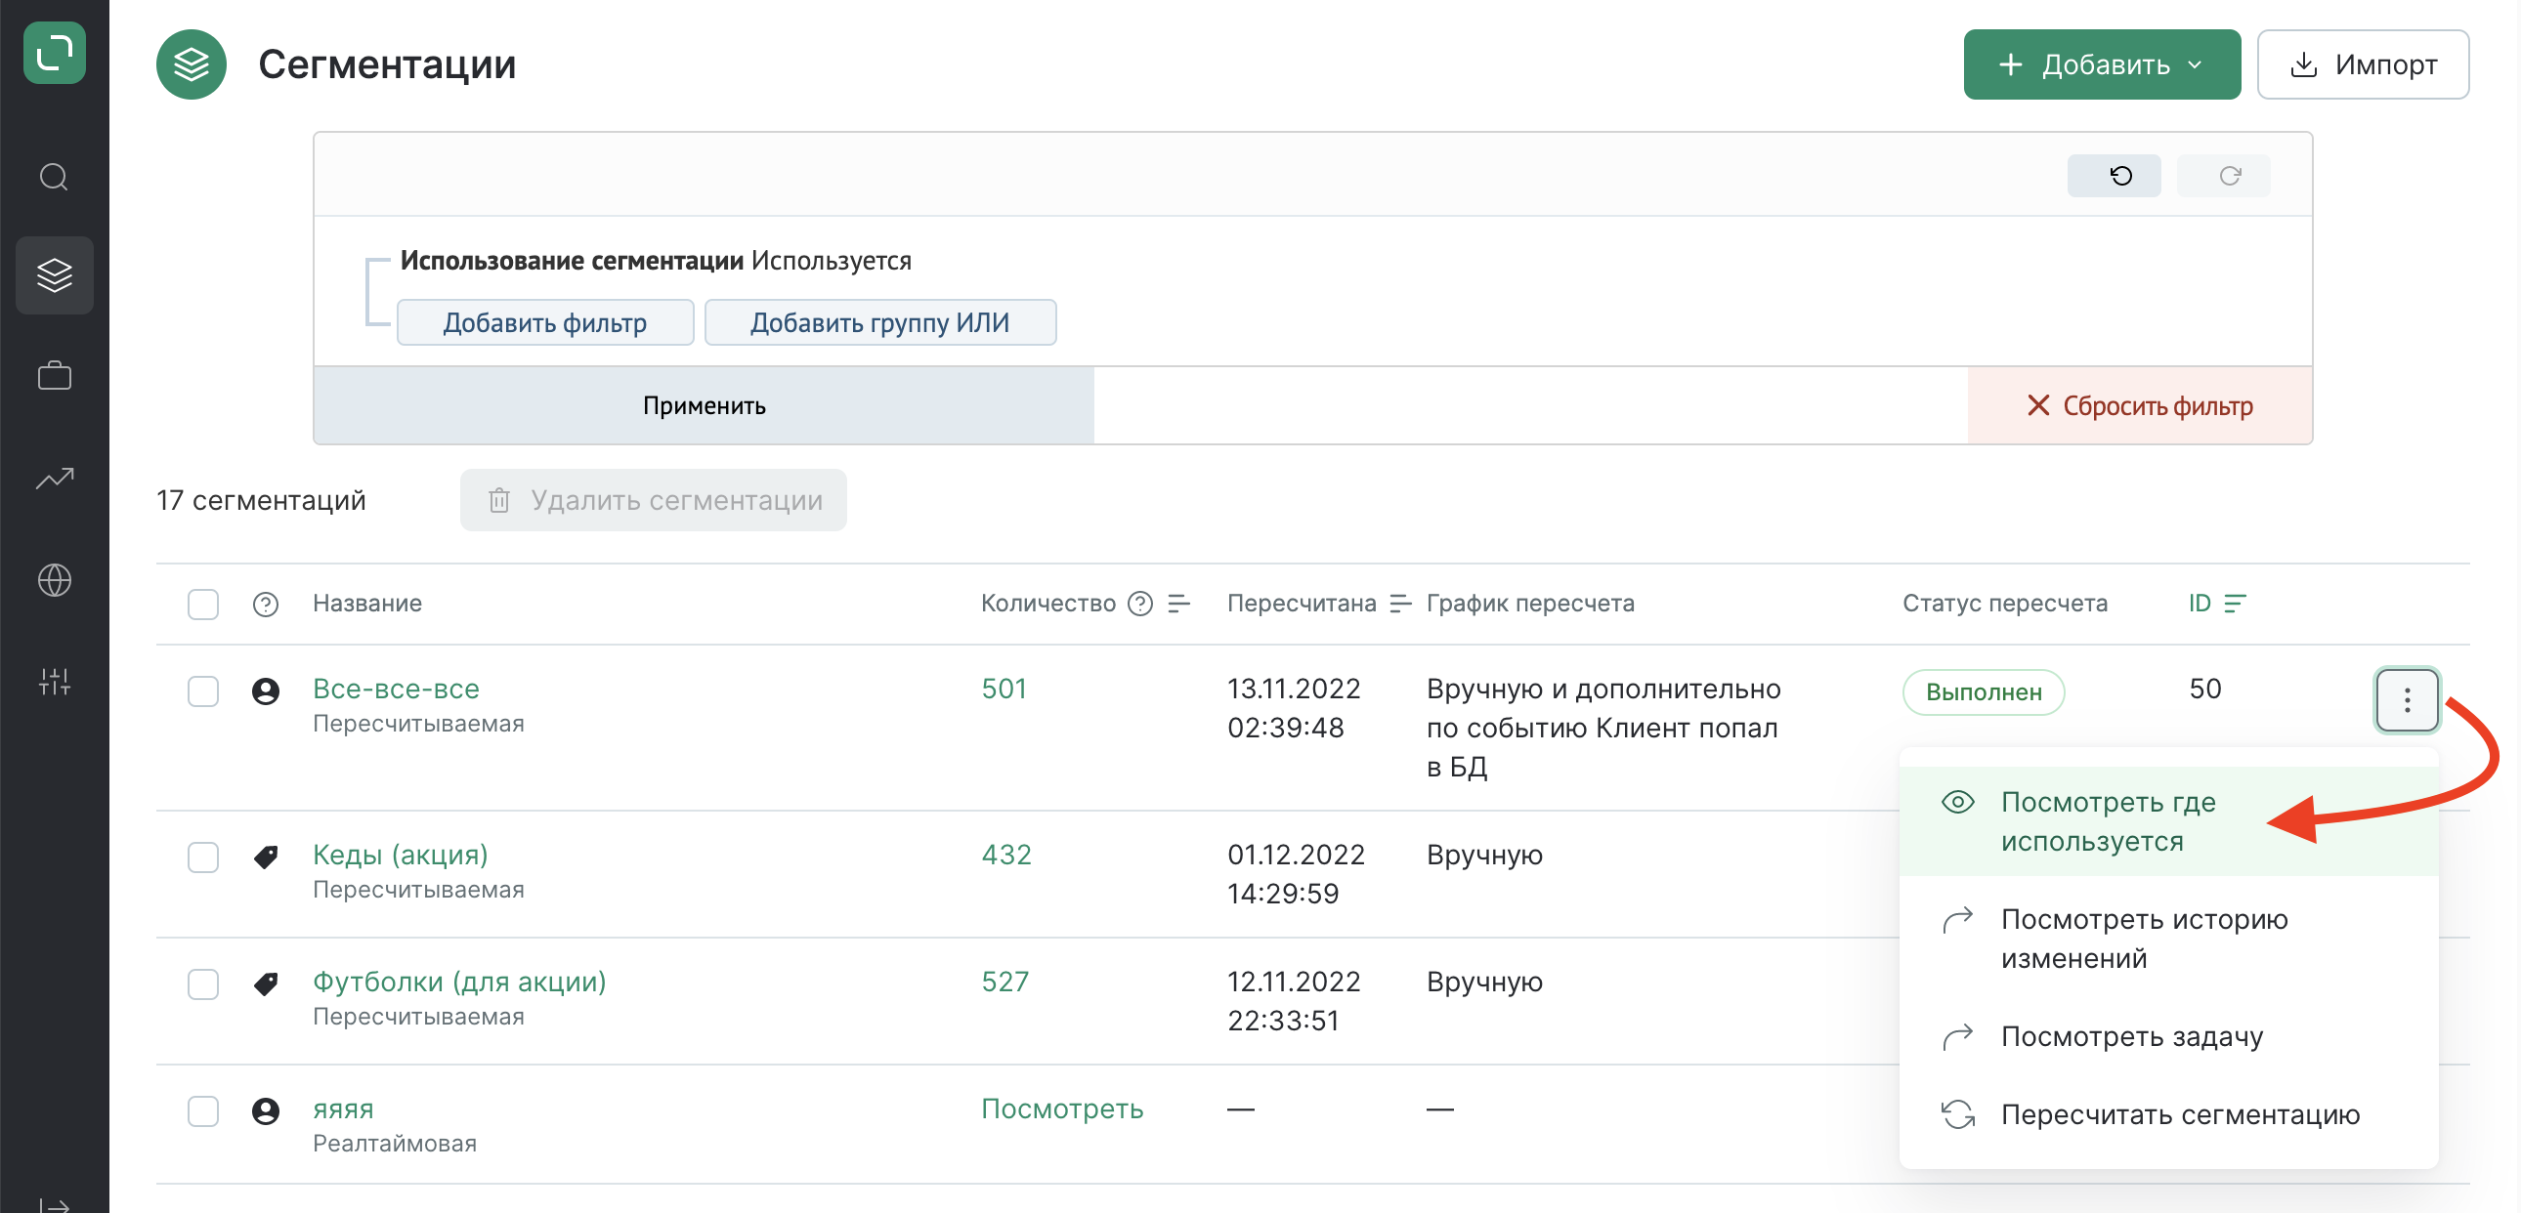The width and height of the screenshot is (2521, 1213).
Task: Click the tag icon of Футболки (для акции) row
Action: [x=265, y=983]
